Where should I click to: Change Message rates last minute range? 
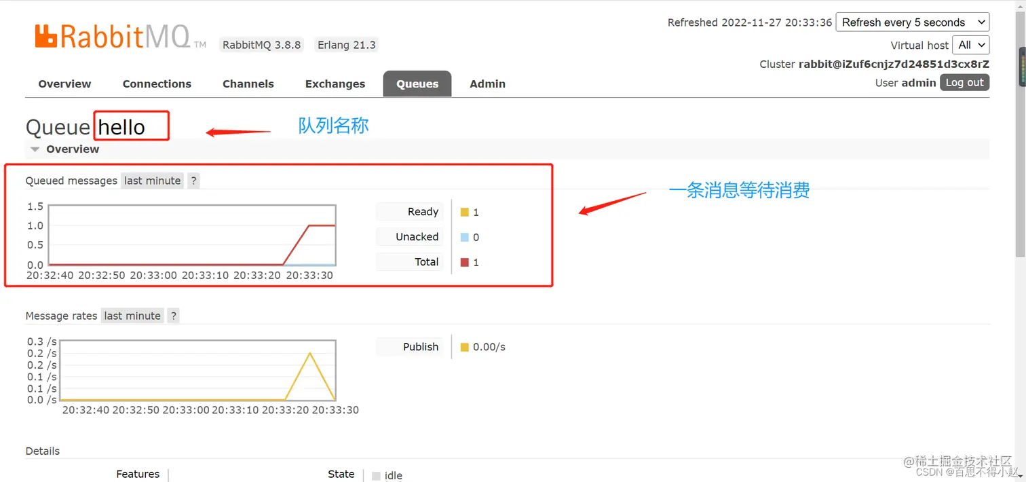132,316
